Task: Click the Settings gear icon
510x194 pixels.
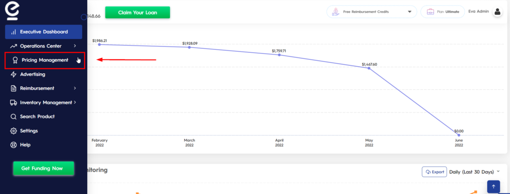Action: (13, 131)
